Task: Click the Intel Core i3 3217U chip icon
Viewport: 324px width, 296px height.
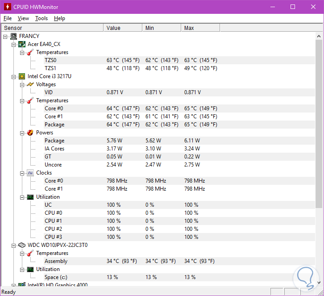Action: (22, 76)
